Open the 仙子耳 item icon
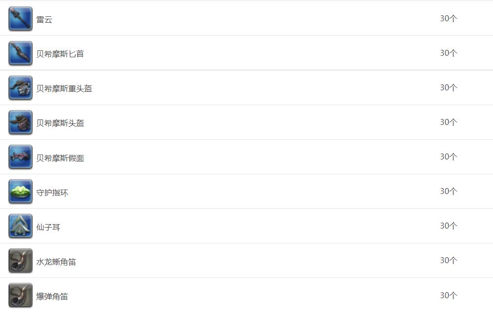The image size is (493, 312). point(20,226)
